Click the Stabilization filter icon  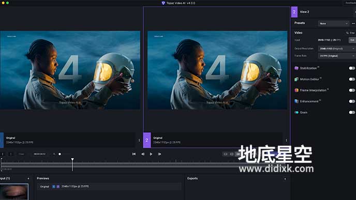296,68
